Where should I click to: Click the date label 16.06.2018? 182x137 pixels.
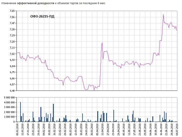[161, 130]
